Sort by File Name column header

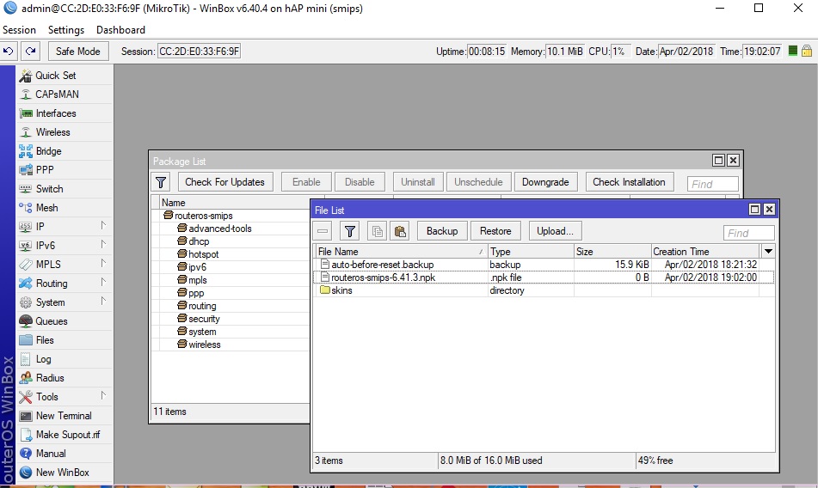coord(400,252)
